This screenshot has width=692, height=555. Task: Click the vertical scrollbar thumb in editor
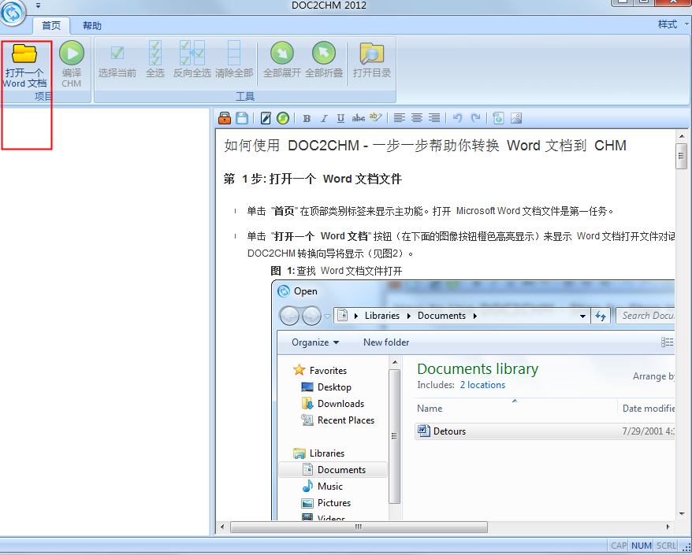click(682, 156)
